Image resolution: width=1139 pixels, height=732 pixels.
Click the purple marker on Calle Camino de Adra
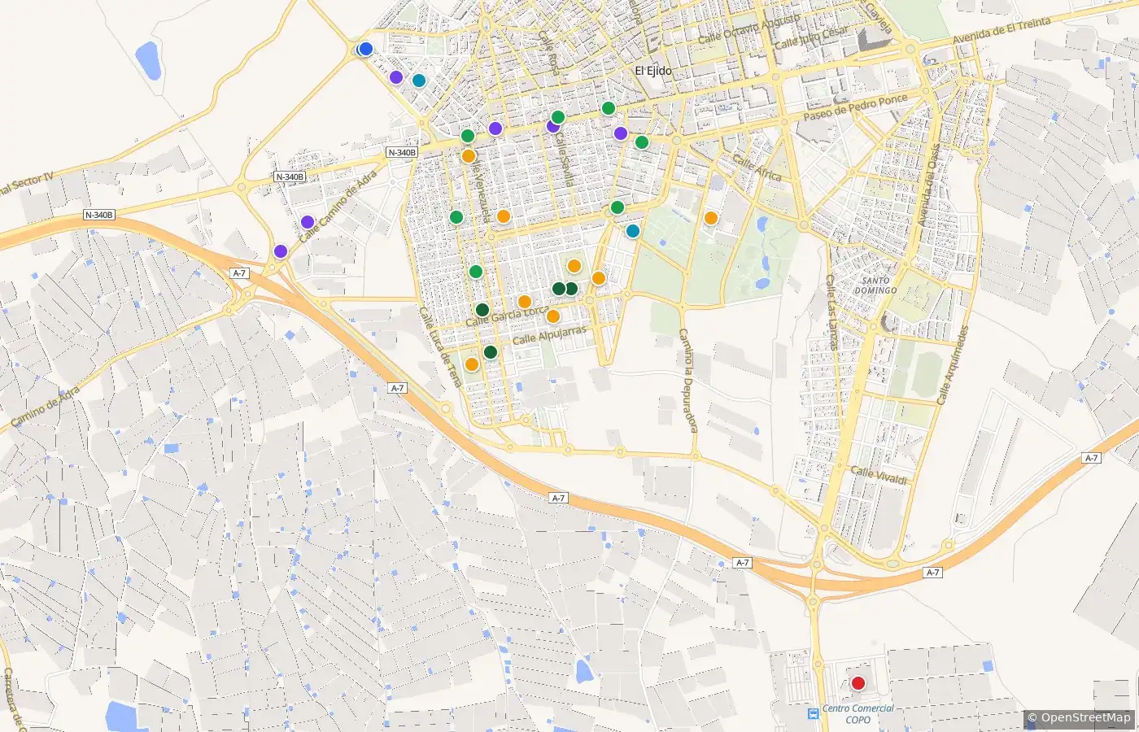308,222
